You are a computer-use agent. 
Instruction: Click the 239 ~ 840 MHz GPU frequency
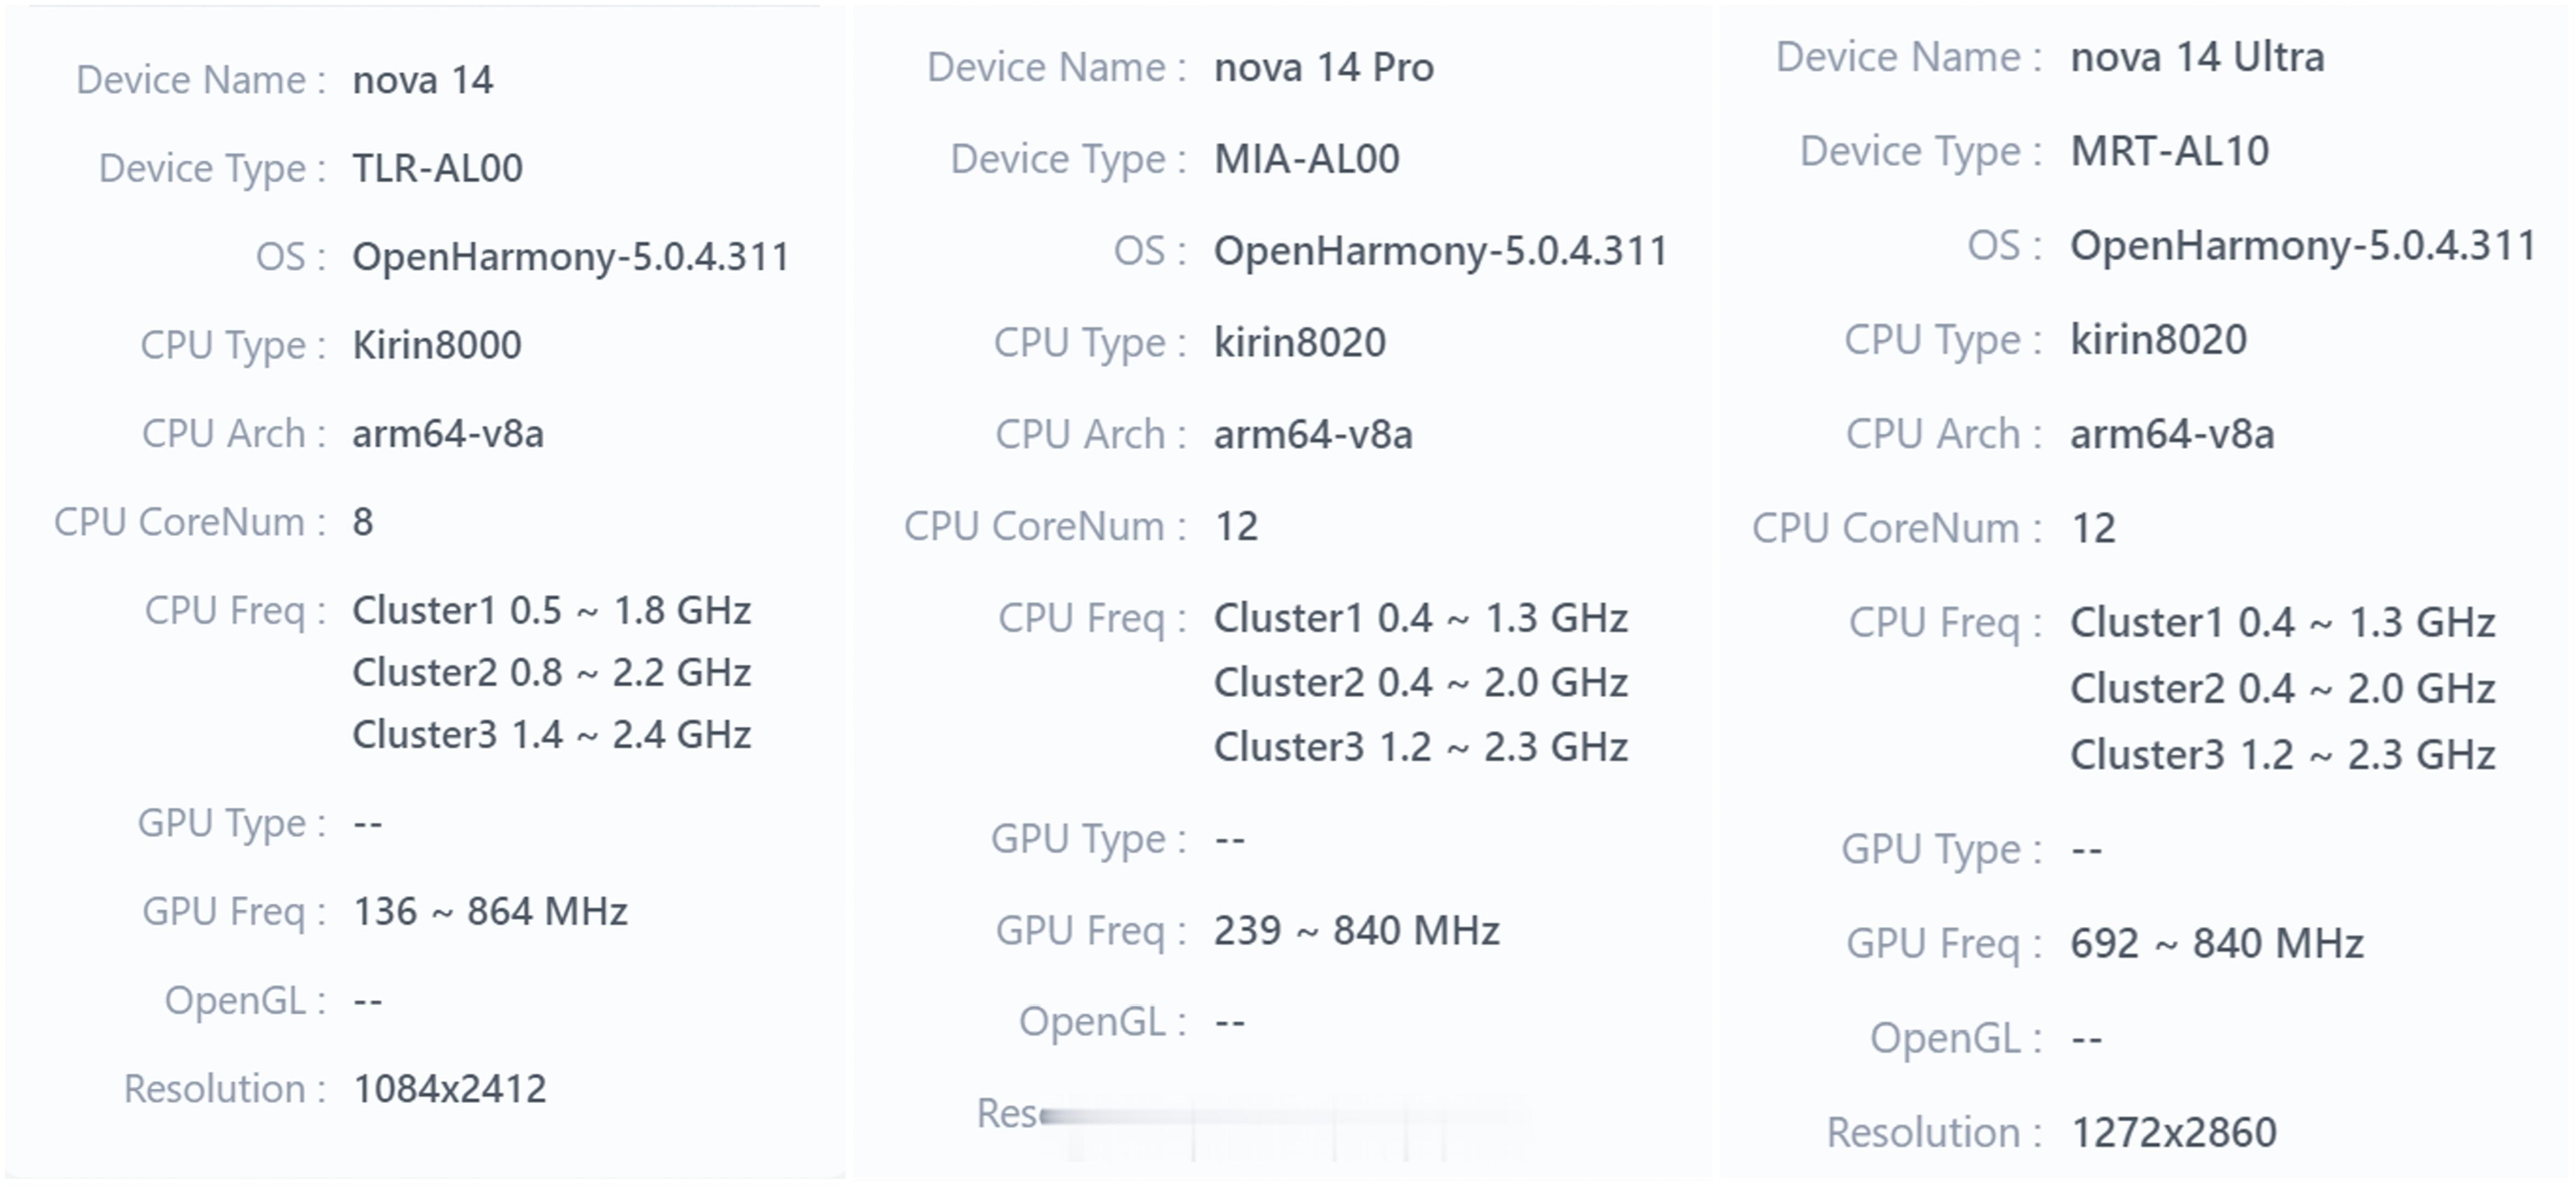(1356, 931)
